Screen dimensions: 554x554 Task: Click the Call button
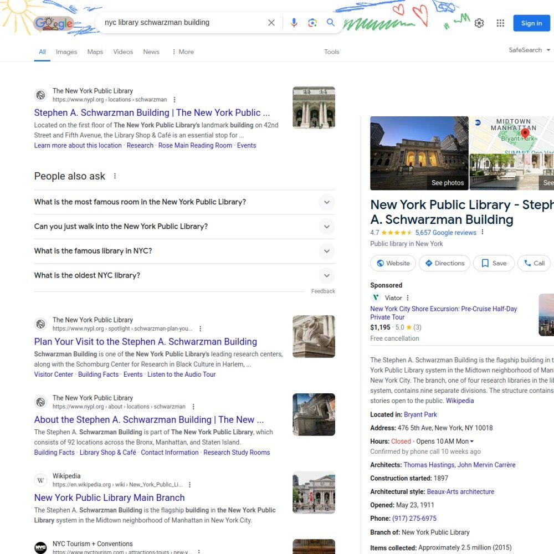534,263
